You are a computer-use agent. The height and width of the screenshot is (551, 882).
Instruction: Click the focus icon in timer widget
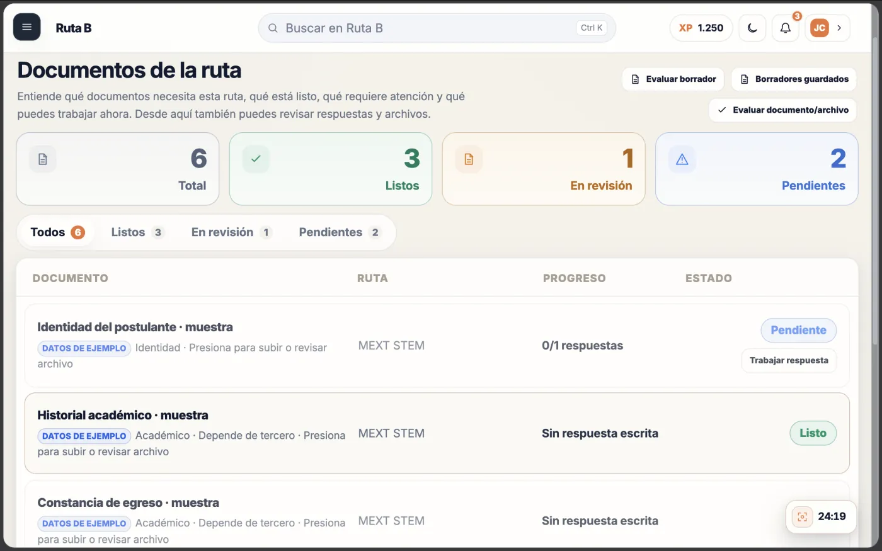point(802,517)
